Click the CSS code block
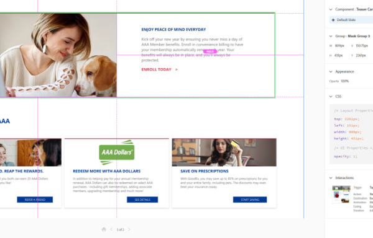Viewport: 373px width, 238px height. (x=351, y=134)
